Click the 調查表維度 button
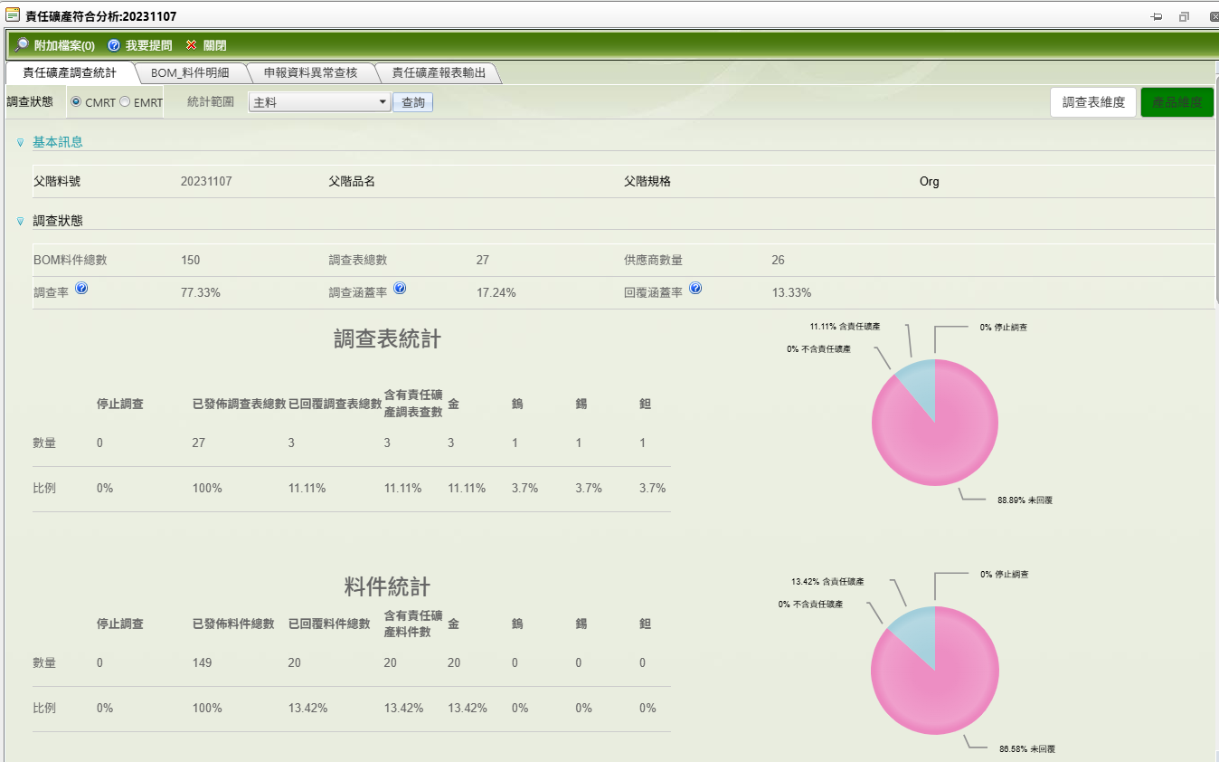This screenshot has height=762, width=1219. click(1093, 102)
